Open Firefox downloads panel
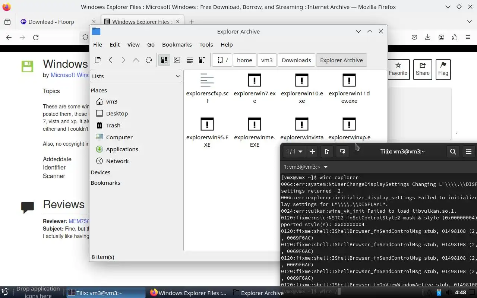 [428, 37]
